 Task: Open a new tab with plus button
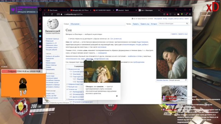[x=162, y=10]
